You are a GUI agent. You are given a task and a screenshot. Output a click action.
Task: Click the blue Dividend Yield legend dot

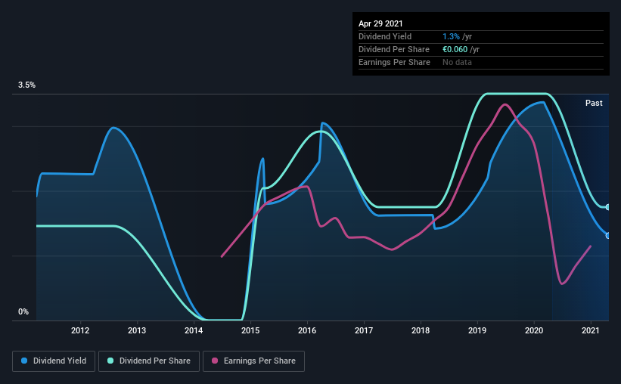click(x=24, y=361)
